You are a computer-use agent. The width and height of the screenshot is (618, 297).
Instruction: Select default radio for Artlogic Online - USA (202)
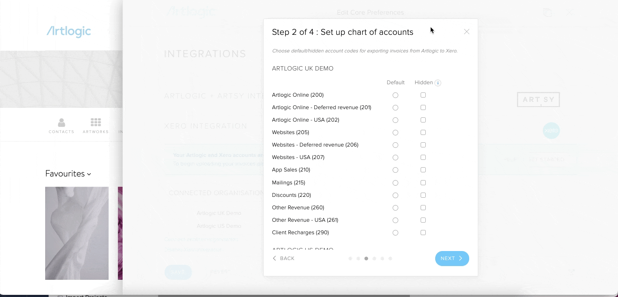pos(395,120)
